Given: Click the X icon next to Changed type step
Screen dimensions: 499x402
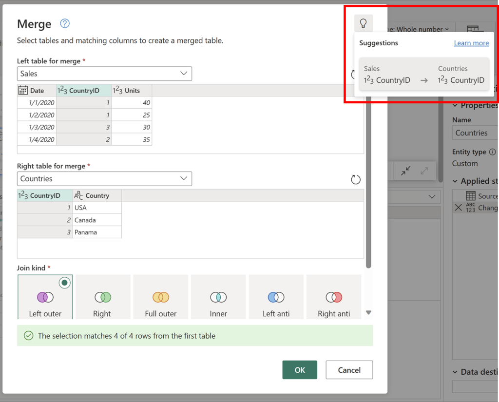Looking at the screenshot, I should click(x=458, y=208).
